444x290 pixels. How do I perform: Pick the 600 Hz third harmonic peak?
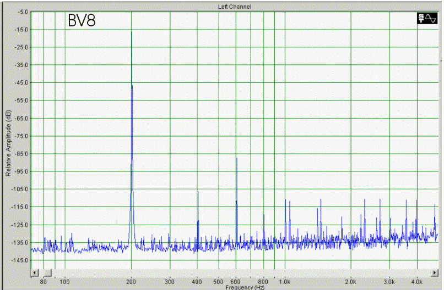coord(236,158)
